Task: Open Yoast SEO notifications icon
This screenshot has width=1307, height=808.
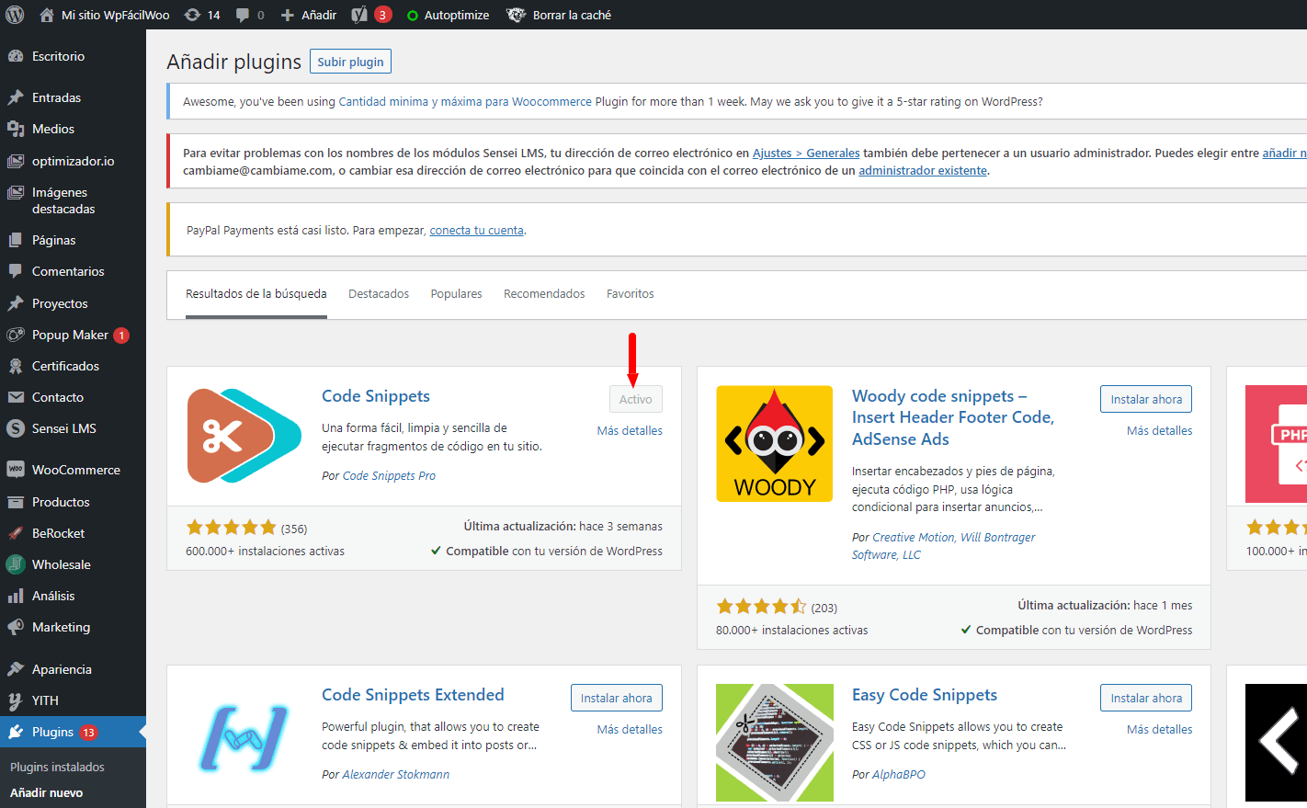Action: 359,15
